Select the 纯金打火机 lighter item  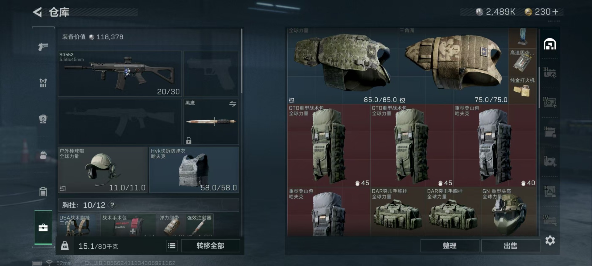tap(522, 87)
